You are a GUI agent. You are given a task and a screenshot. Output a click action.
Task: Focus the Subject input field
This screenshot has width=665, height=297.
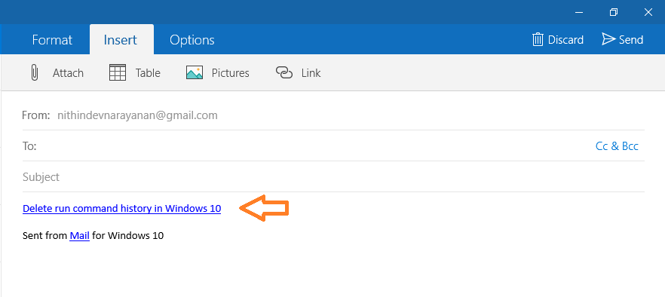coord(333,176)
